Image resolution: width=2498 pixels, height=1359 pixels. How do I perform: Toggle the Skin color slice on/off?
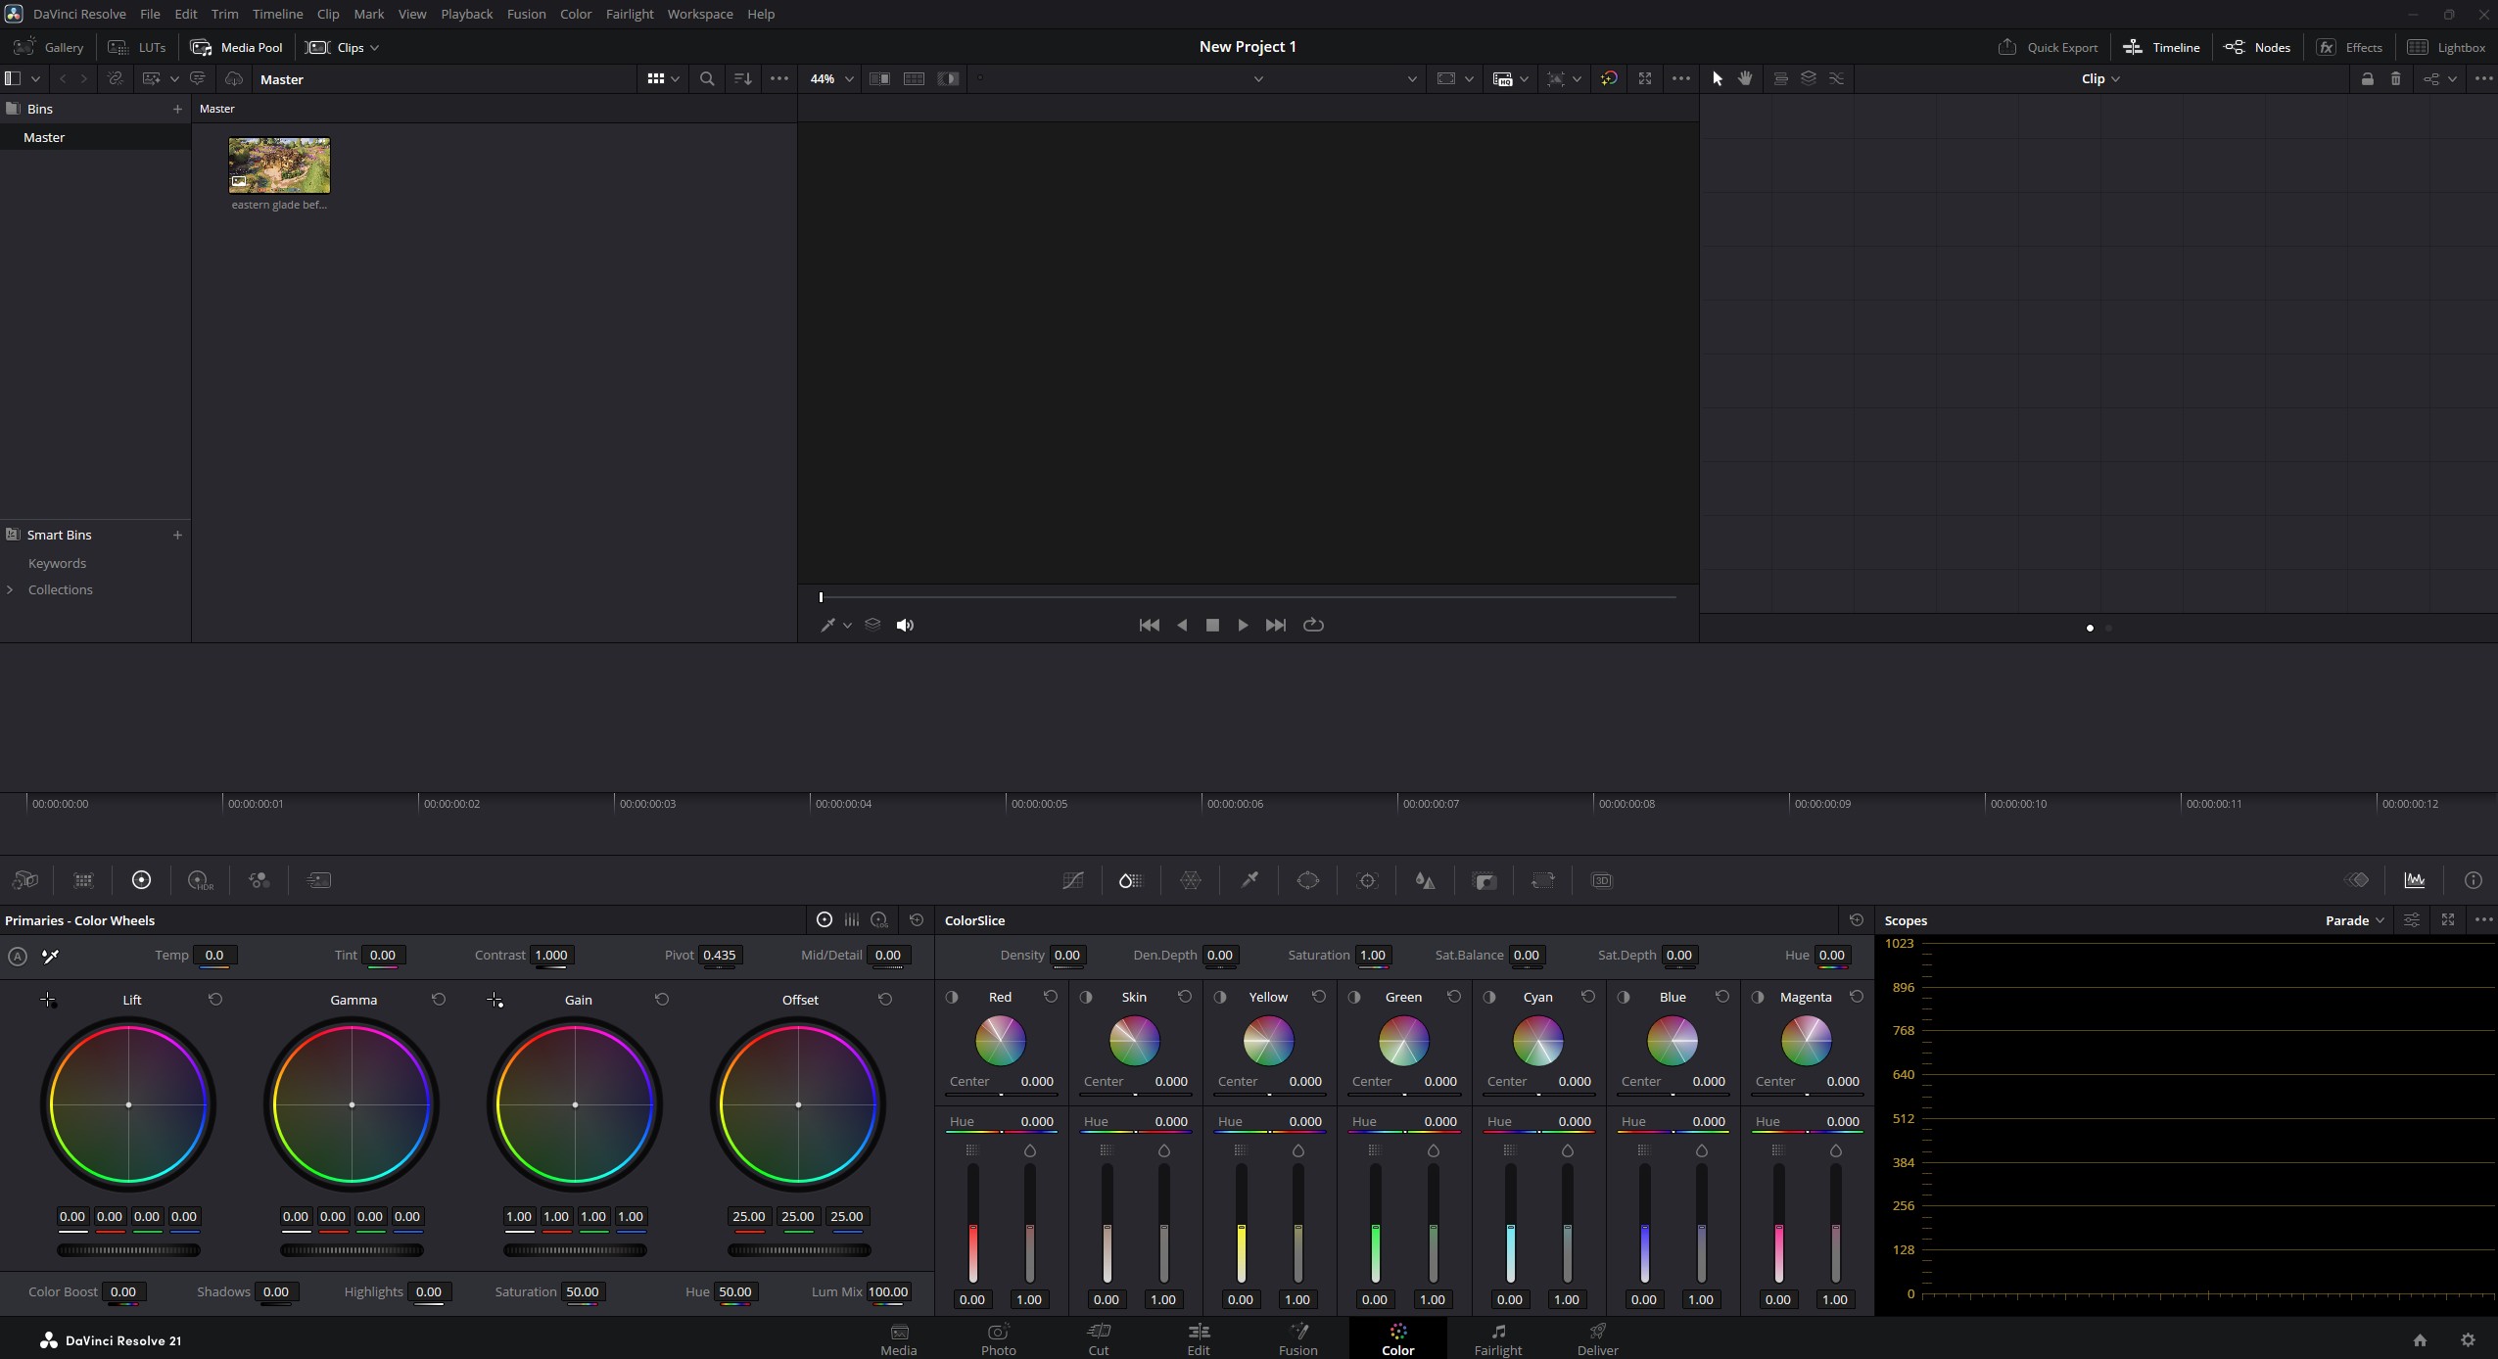1086,997
